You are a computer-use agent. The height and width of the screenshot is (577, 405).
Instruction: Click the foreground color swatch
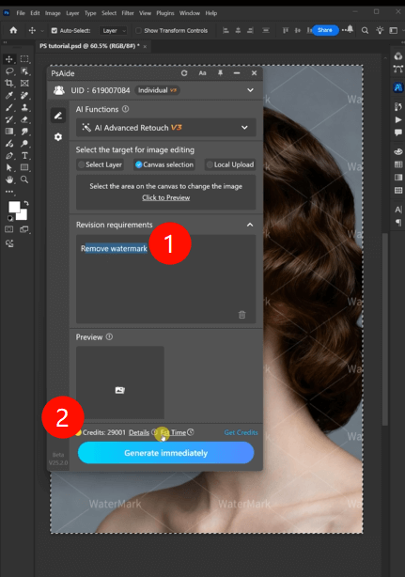[x=14, y=207]
